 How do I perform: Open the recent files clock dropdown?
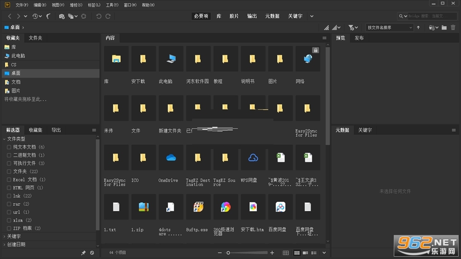tap(37, 16)
